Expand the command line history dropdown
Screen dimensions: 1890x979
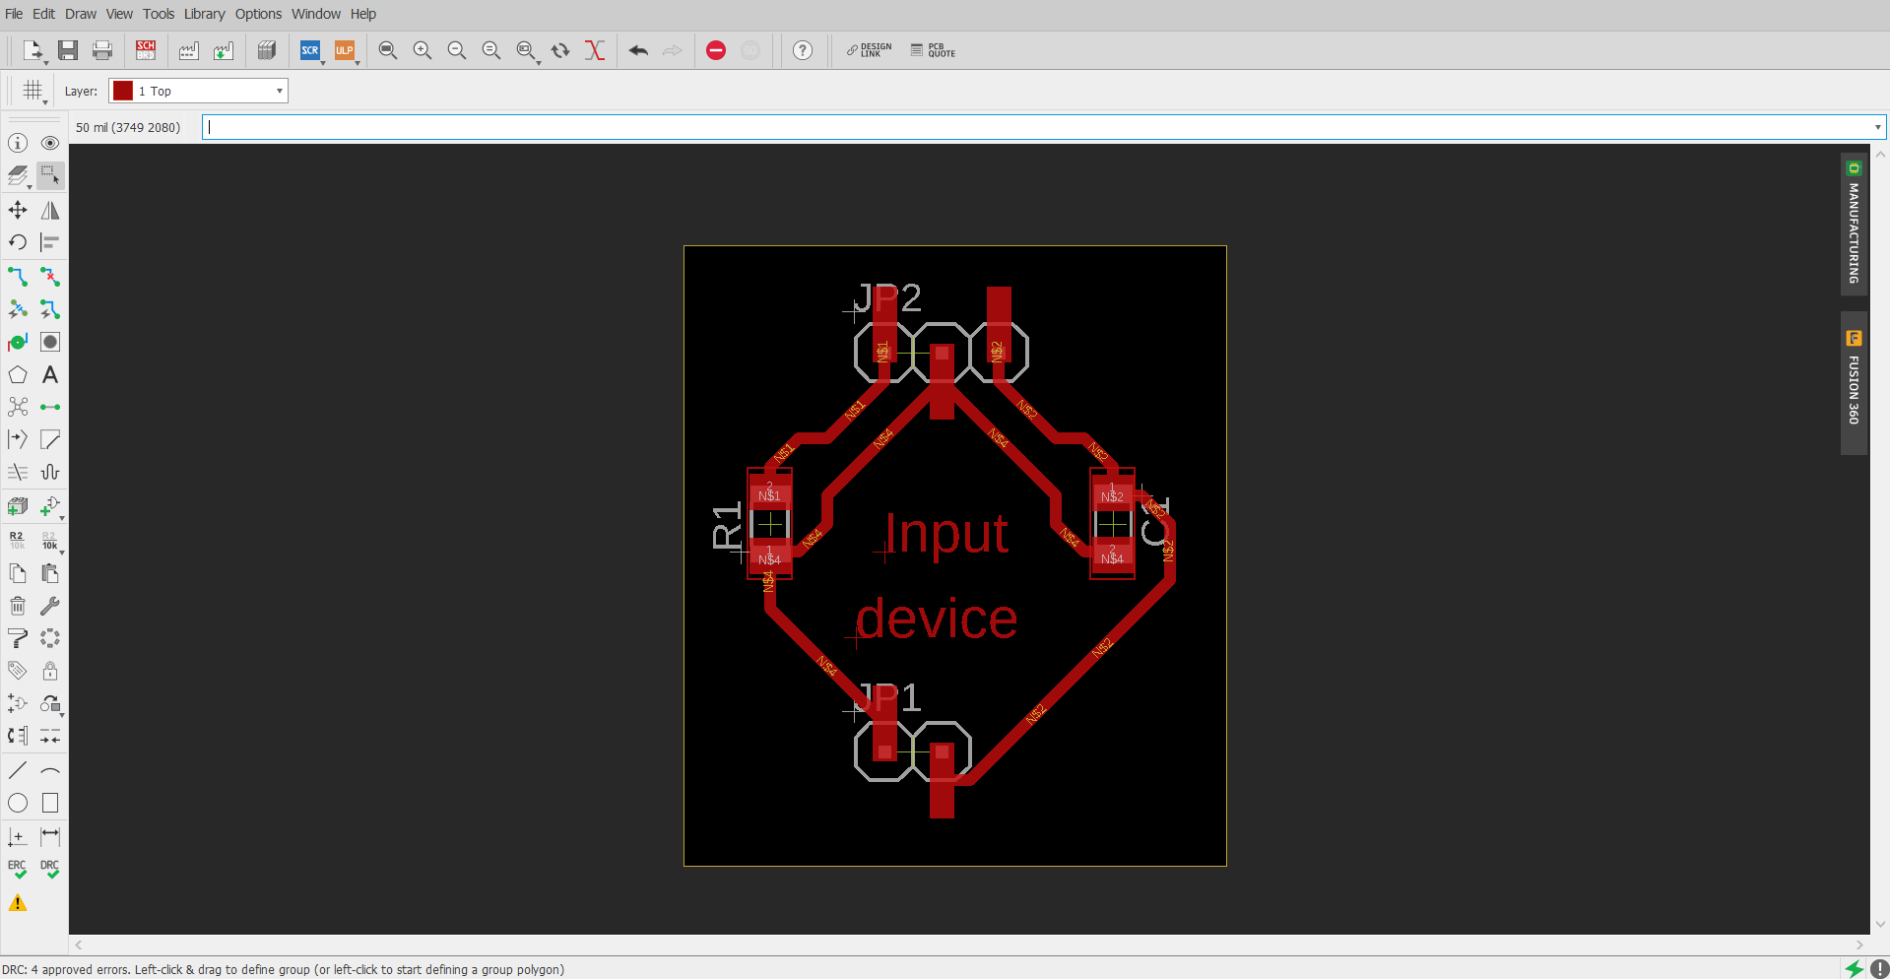(1877, 127)
